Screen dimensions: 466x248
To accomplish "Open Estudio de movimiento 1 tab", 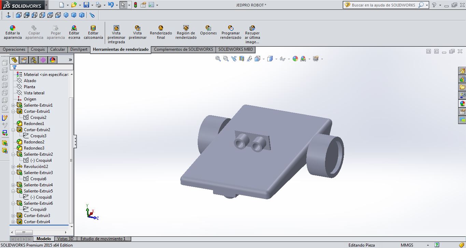I will (104, 239).
